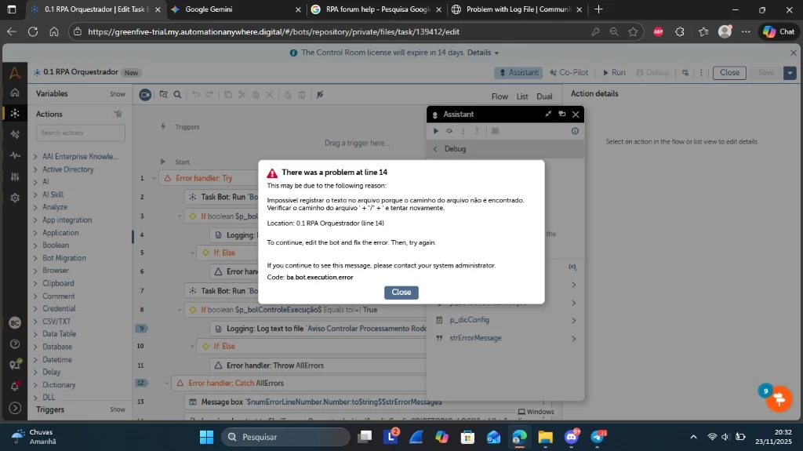
Task: Switch to Flow view
Action: tap(500, 96)
